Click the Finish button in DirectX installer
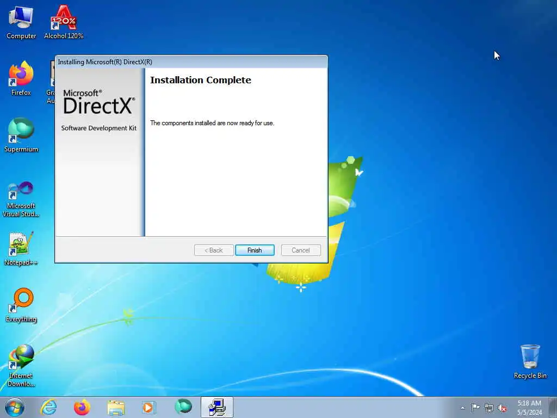 tap(255, 250)
